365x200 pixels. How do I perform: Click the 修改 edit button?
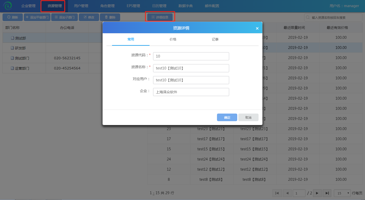coord(89,17)
